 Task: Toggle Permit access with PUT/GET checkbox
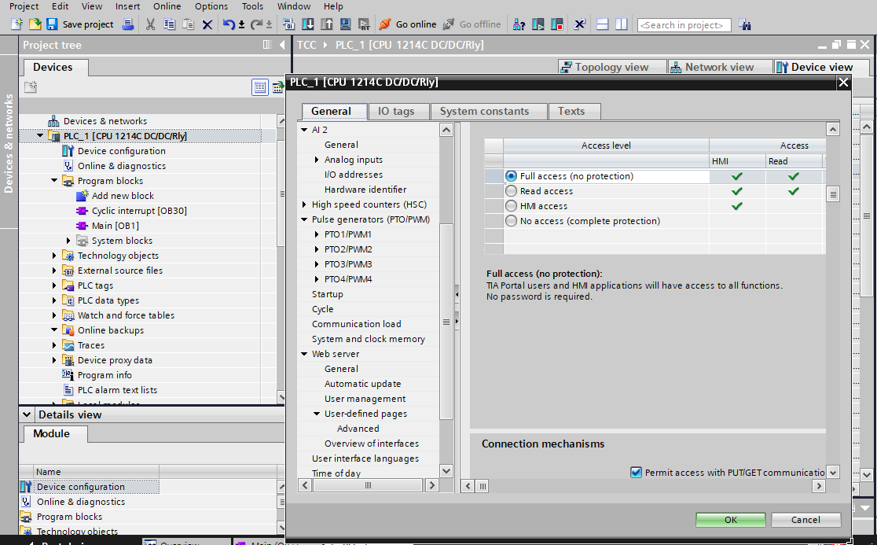[636, 473]
